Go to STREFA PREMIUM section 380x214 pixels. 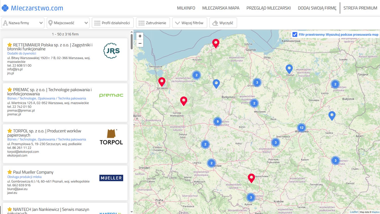[360, 8]
